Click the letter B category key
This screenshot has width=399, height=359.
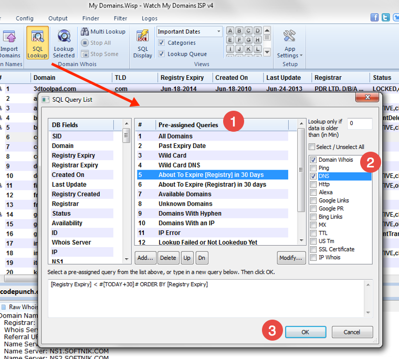click(239, 31)
